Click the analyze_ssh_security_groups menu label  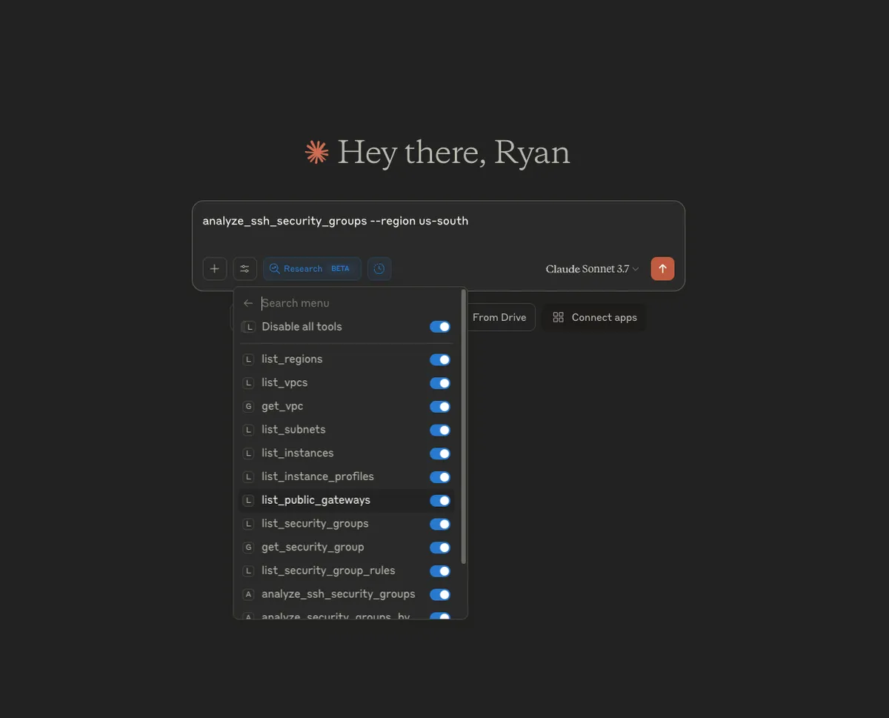[x=338, y=594]
